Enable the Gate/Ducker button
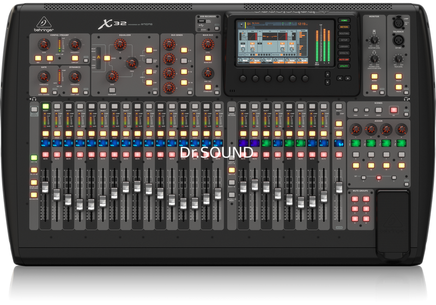Viewport: 436px width, 305px height. [44, 90]
